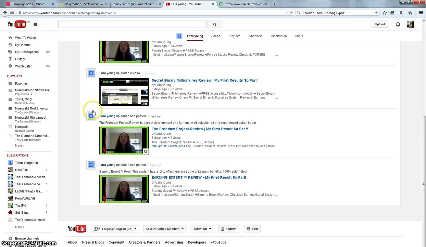The width and height of the screenshot is (426, 247).
Task: Click the search magnifier button
Action: [215, 24]
